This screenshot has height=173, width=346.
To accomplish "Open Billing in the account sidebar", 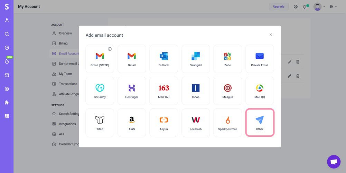I will click(63, 44).
